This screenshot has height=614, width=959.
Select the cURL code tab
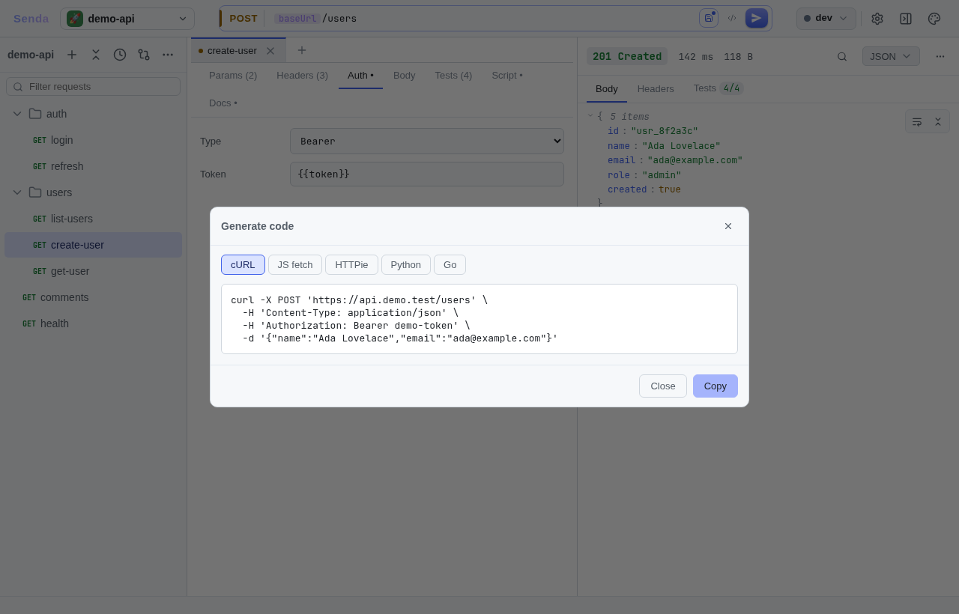point(243,264)
